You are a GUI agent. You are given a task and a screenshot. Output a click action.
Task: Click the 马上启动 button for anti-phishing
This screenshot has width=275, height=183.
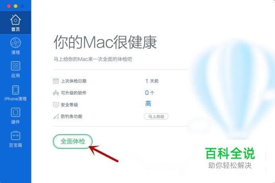[x=156, y=116]
